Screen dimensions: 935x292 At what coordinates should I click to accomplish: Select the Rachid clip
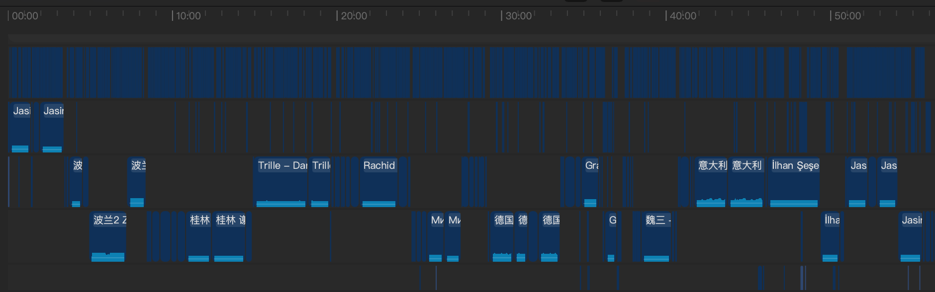click(378, 182)
